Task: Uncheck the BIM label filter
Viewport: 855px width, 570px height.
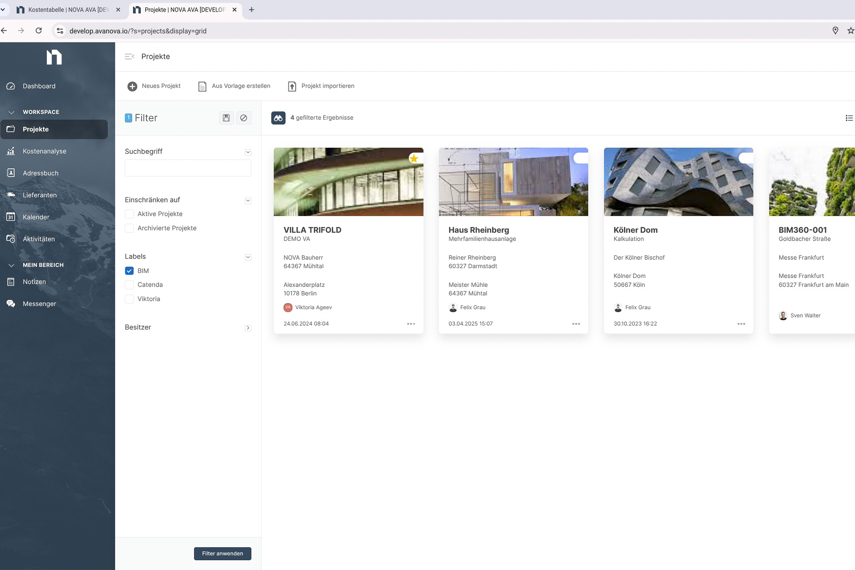Action: click(129, 271)
